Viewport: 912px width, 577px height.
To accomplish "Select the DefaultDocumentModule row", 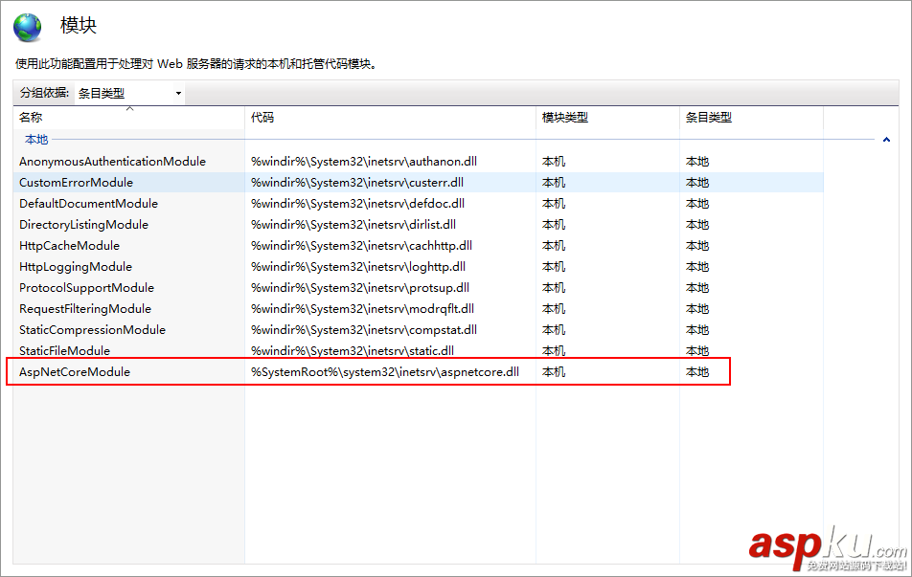I will pos(419,204).
